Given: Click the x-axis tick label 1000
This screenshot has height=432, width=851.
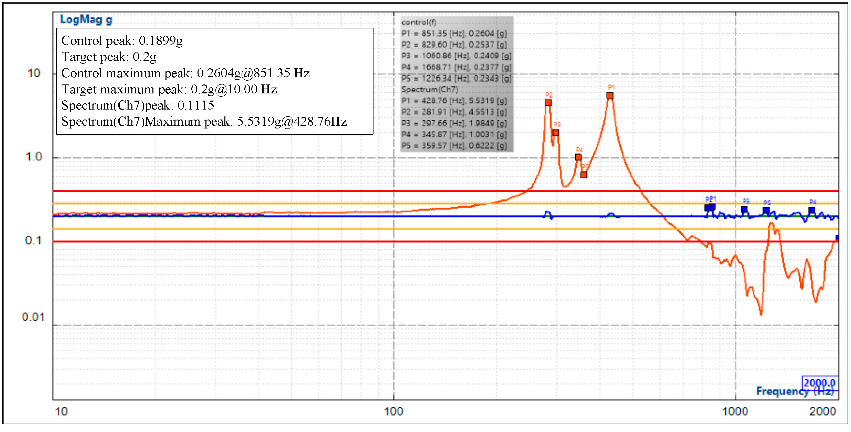Looking at the screenshot, I should tap(735, 412).
